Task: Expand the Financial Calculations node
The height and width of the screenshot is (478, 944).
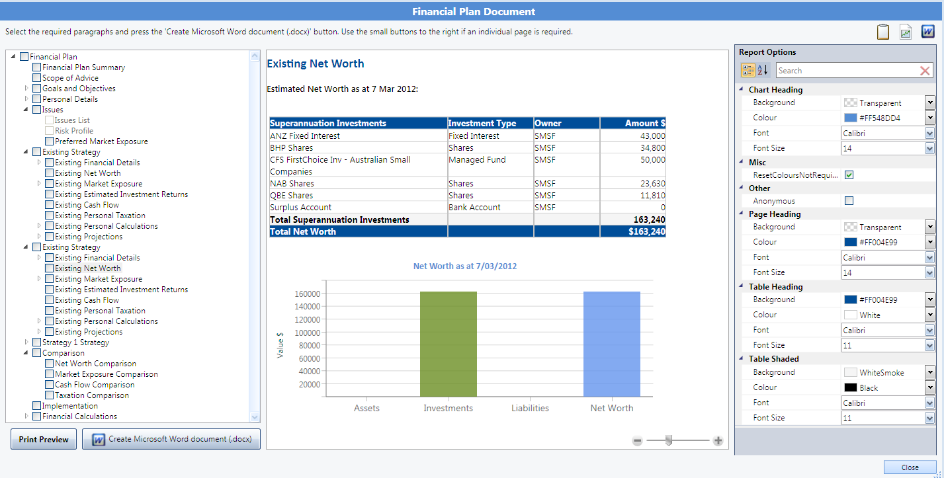Action: 27,417
